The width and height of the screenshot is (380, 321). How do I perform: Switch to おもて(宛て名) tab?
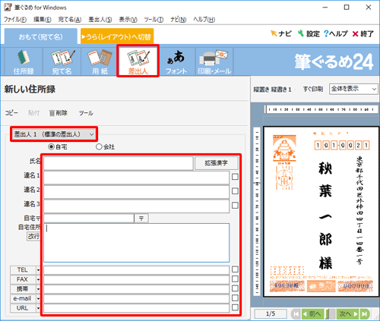pos(41,37)
